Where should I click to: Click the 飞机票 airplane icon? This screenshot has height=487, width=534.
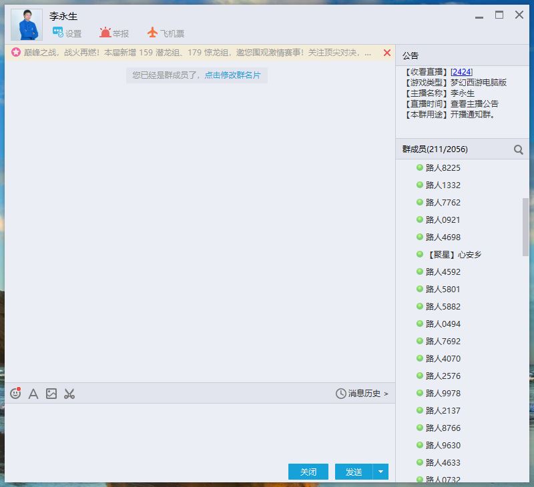pos(153,32)
